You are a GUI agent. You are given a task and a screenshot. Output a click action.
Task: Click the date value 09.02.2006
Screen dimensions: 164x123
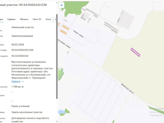click(x=18, y=45)
